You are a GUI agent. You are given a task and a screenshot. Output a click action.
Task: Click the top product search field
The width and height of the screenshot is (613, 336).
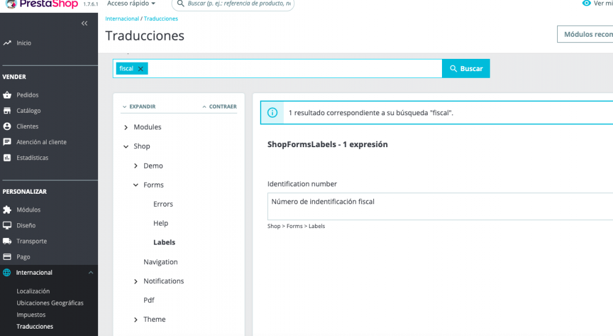click(233, 4)
